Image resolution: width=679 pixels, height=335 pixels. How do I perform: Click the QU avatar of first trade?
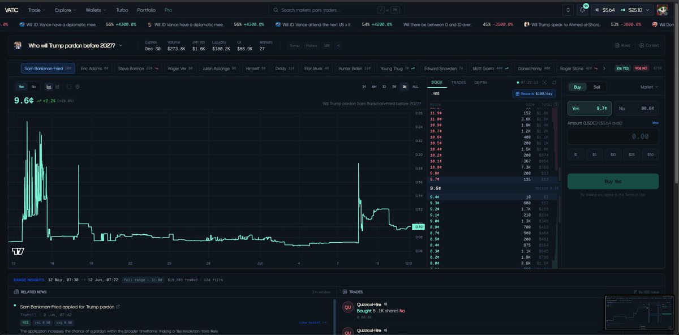click(347, 307)
